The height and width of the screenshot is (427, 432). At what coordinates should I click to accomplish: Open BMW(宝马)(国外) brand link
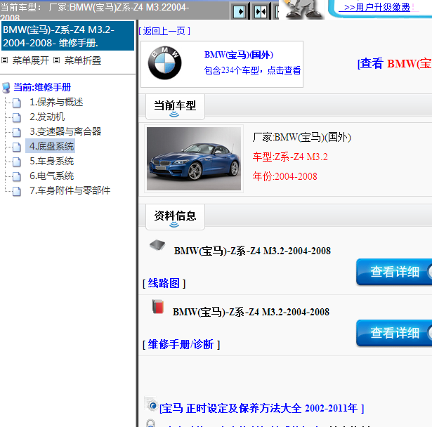(x=239, y=55)
